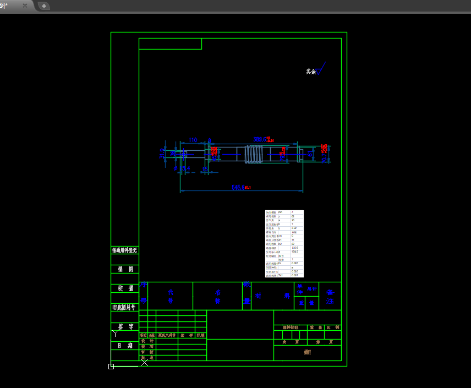Select the 61 diameter dimension
This screenshot has height=388, width=471.
(x=310, y=154)
